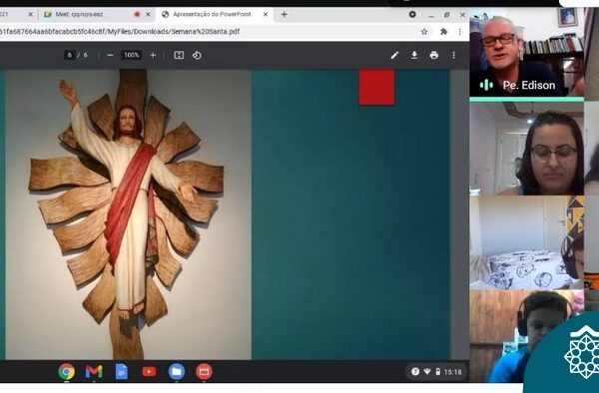Select the boy with headphones video tile
The width and height of the screenshot is (599, 393).
point(526,336)
